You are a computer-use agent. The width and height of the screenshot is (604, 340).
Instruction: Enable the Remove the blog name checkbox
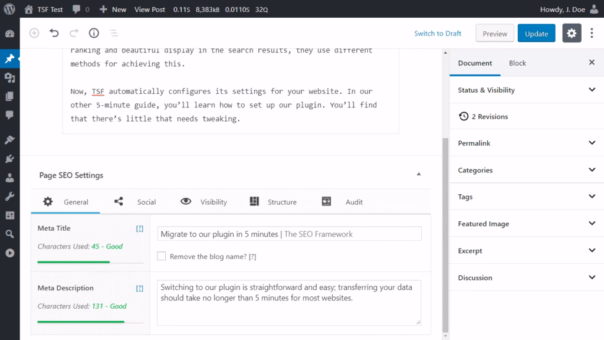click(162, 256)
